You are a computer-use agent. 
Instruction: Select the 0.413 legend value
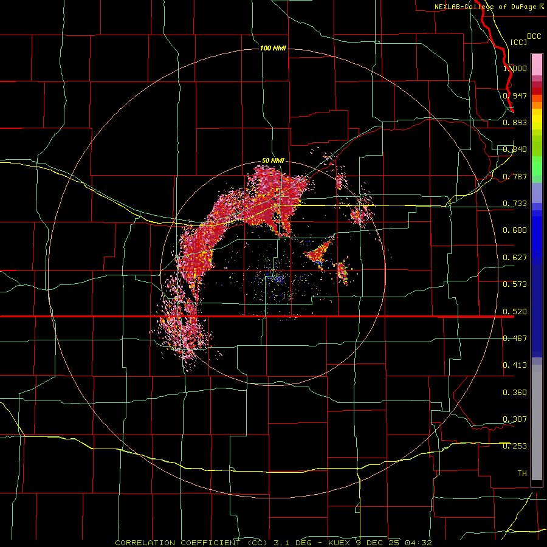[x=515, y=365]
